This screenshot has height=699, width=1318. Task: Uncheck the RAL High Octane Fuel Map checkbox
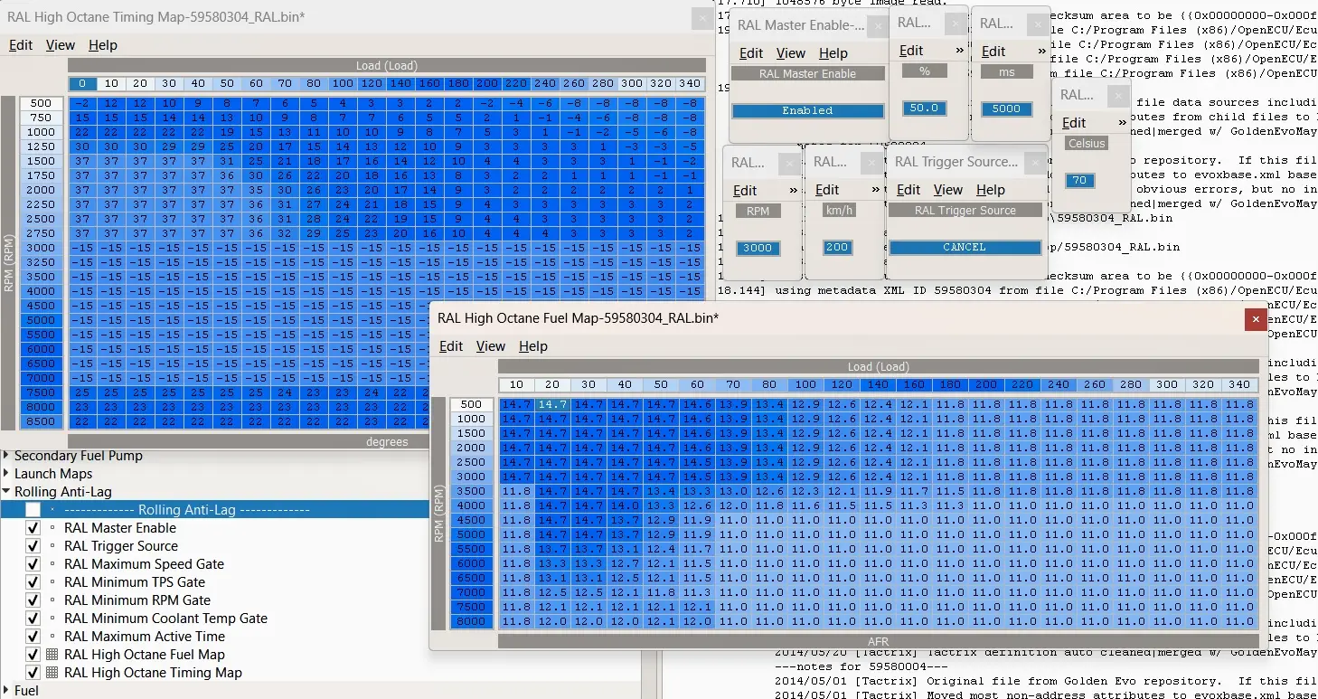click(33, 655)
